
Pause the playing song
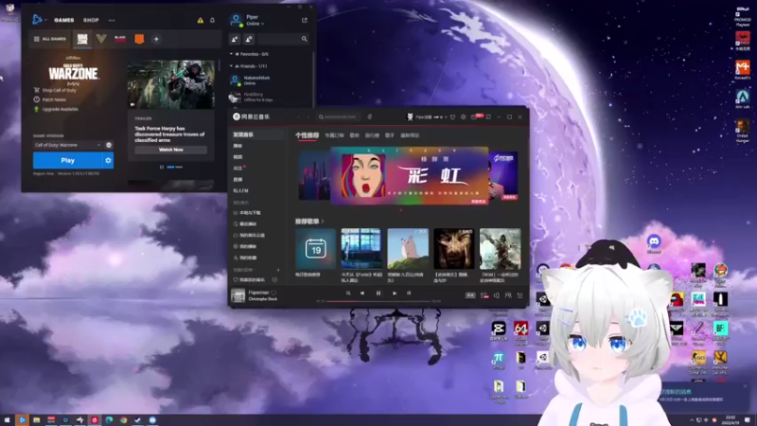coord(378,293)
